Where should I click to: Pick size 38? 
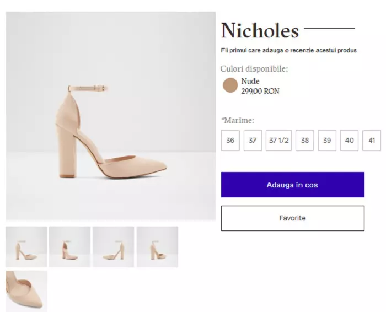304,141
